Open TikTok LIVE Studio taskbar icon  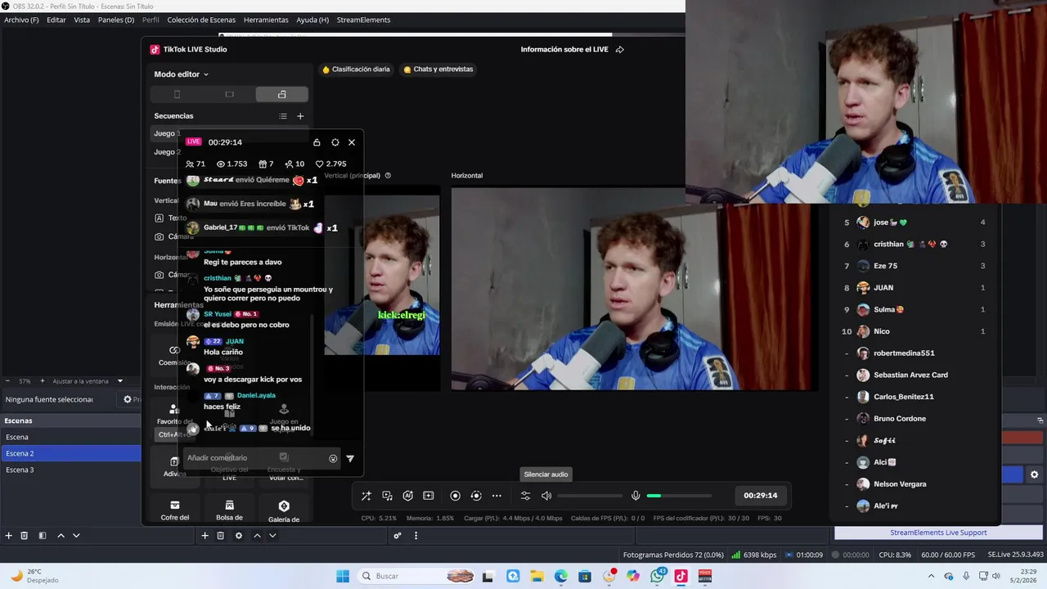(681, 576)
